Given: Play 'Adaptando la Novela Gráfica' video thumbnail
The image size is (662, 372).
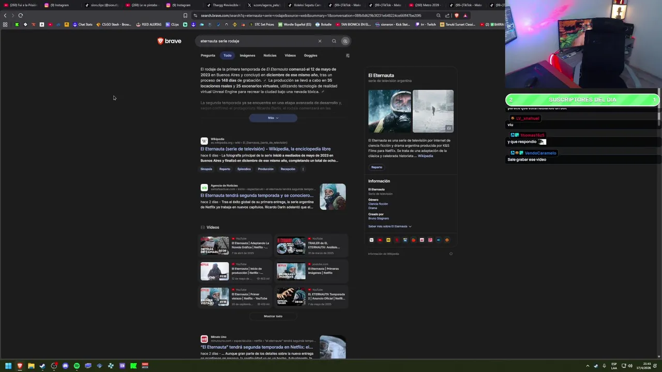Looking at the screenshot, I should click(x=215, y=245).
